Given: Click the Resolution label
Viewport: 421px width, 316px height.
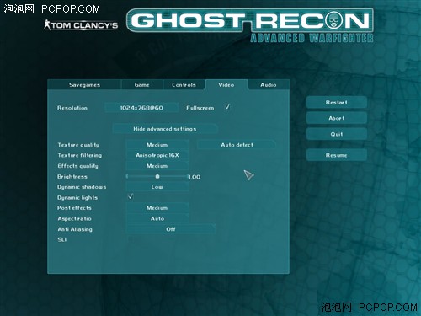Looking at the screenshot, I should 72,108.
